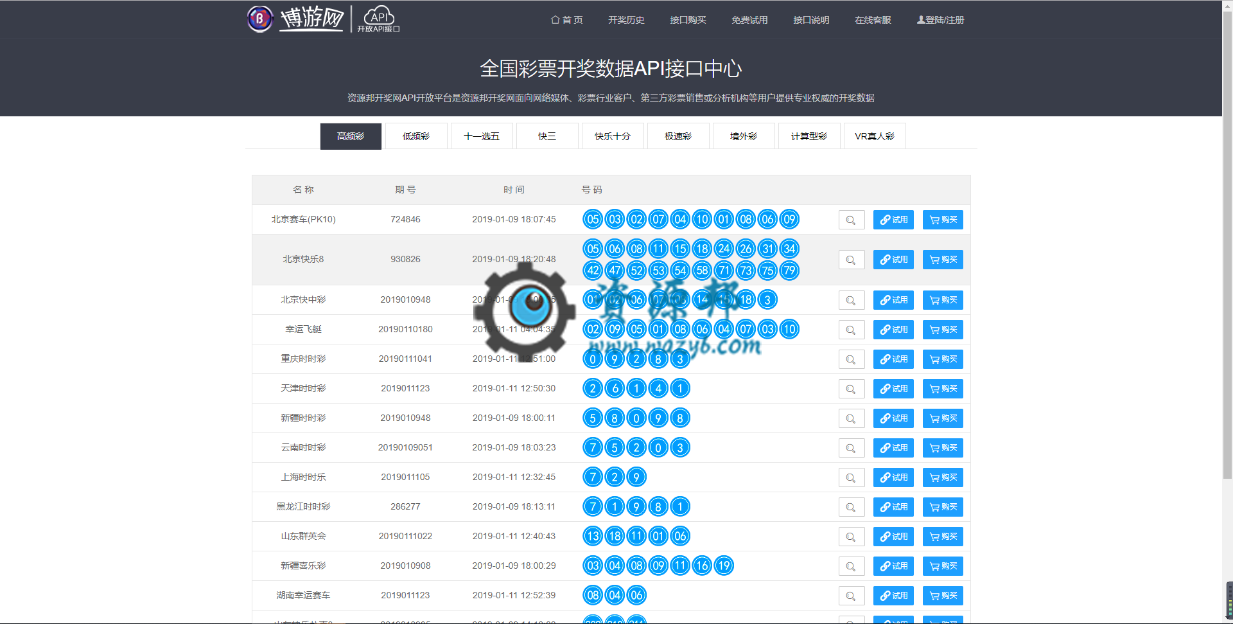Image resolution: width=1233 pixels, height=624 pixels.
Task: Open the 开放API接口 cloud icon
Action: [379, 19]
